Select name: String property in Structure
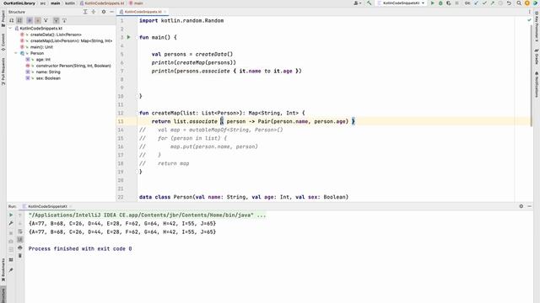 (48, 72)
